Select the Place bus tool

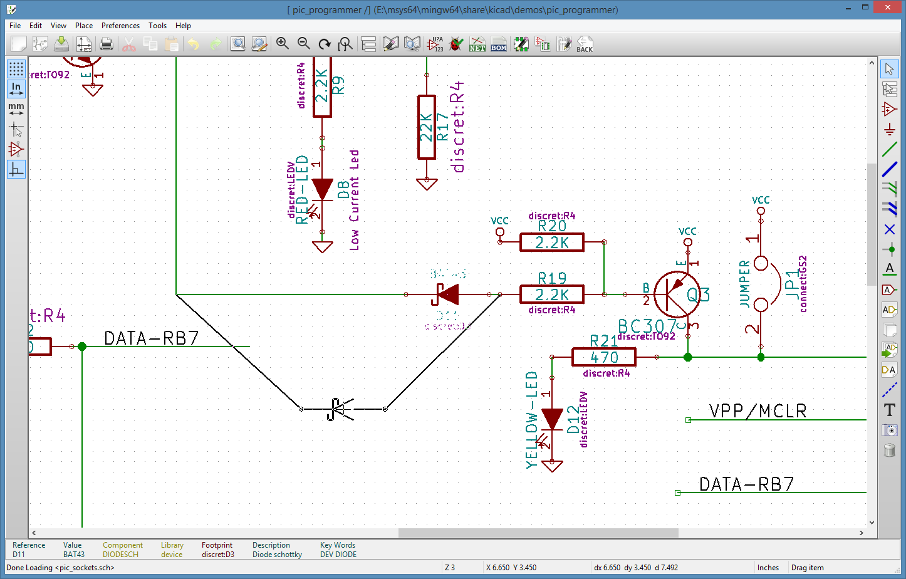click(889, 169)
